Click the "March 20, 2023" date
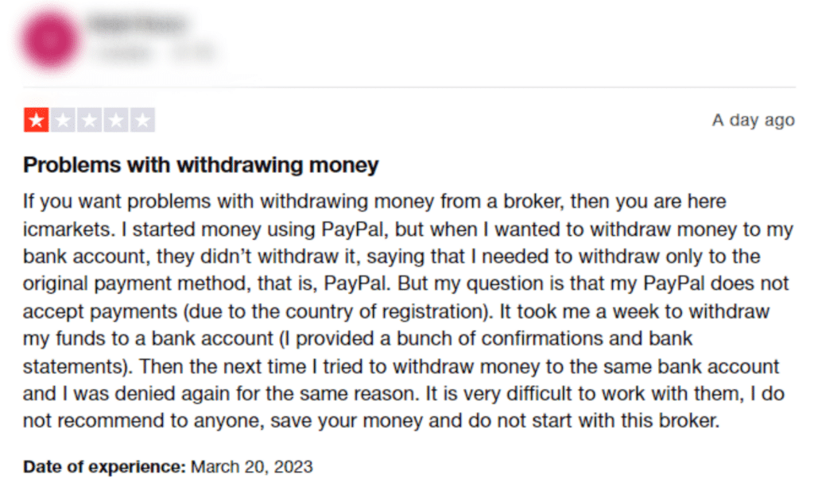 [252, 467]
